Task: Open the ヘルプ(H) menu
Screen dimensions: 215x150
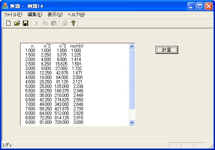Action: (x=76, y=15)
